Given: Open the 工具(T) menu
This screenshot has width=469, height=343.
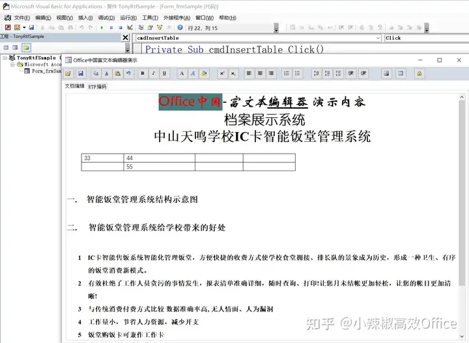Looking at the screenshot, I should point(150,18).
